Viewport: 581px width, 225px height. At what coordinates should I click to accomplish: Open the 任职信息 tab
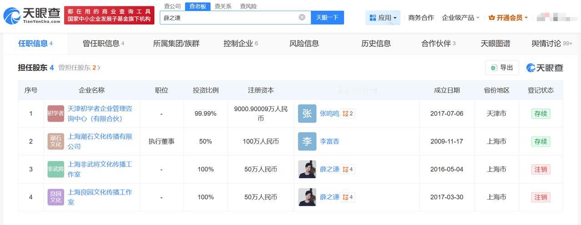[x=35, y=44]
